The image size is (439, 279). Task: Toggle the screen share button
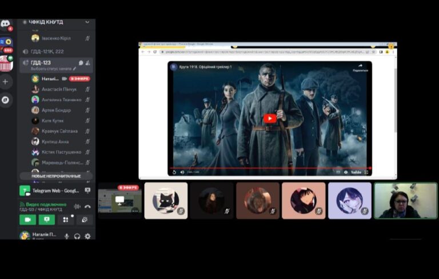(46, 220)
